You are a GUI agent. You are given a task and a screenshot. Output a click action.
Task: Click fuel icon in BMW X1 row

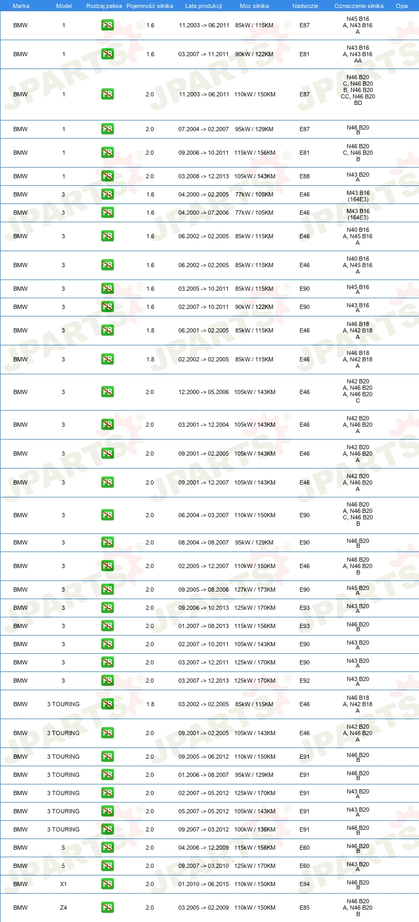coord(107,884)
